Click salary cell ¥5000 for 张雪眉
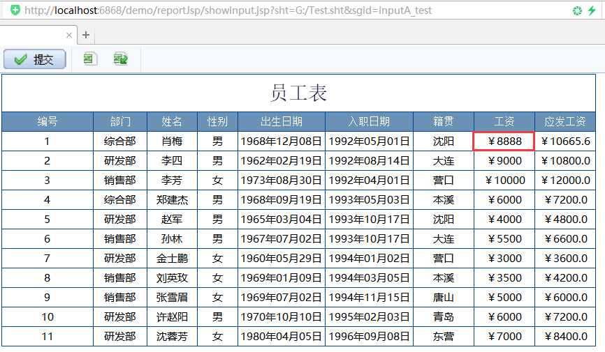 point(504,298)
